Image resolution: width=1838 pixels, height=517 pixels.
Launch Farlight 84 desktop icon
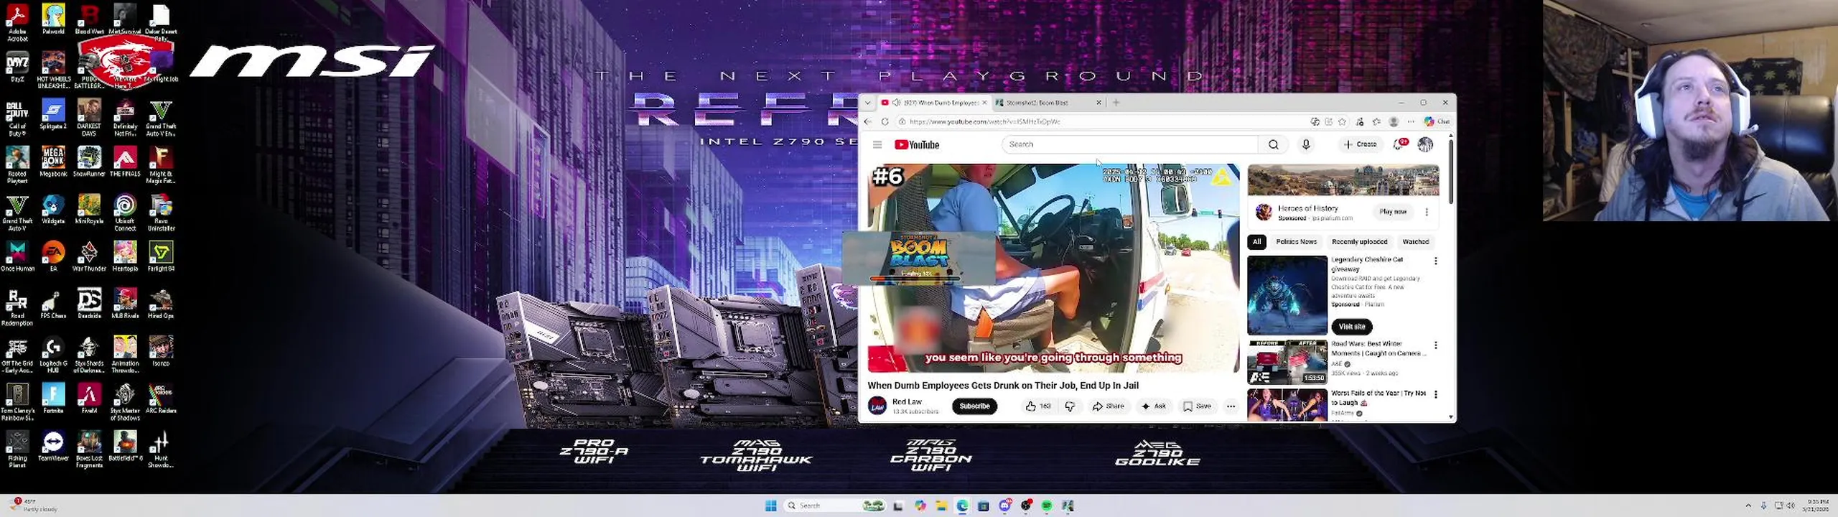[161, 256]
